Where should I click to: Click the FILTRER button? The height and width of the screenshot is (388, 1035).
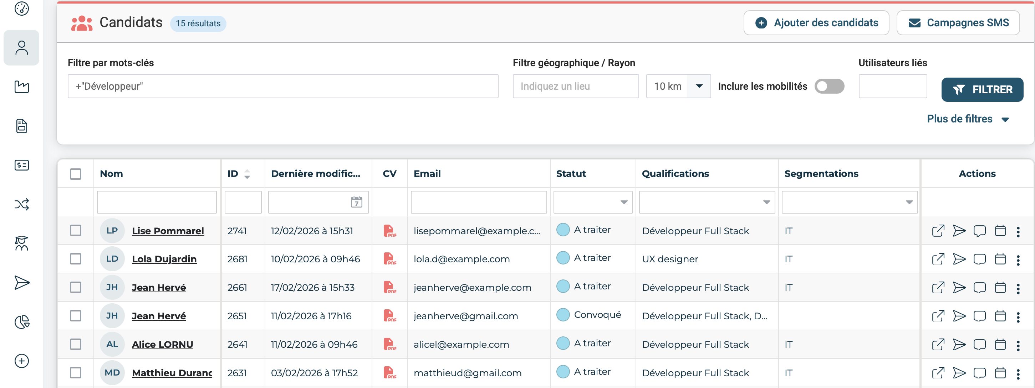pos(982,89)
